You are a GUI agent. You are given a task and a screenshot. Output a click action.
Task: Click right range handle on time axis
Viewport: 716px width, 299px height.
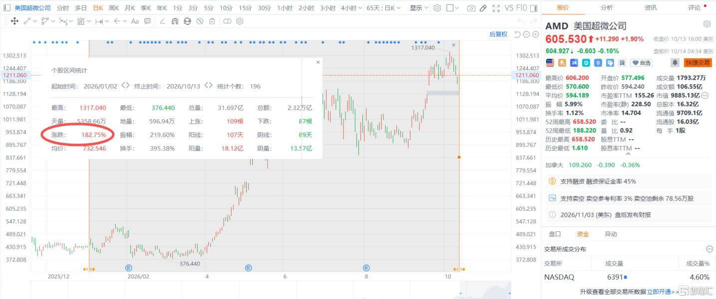(459, 269)
